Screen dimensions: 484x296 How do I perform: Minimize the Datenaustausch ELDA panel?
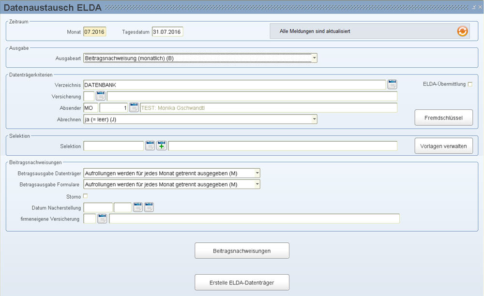tap(474, 7)
